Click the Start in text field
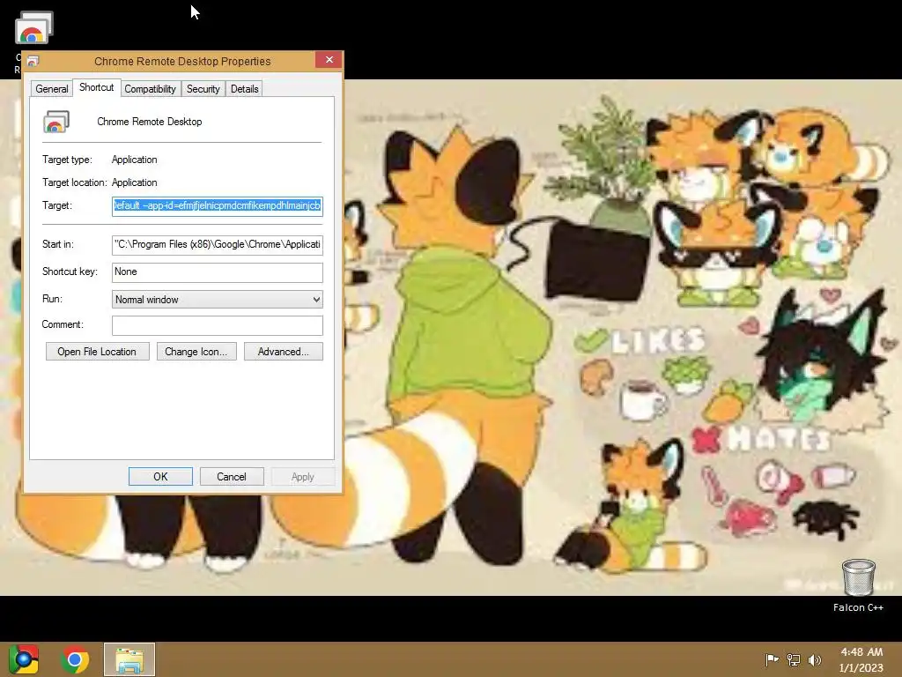 click(218, 245)
